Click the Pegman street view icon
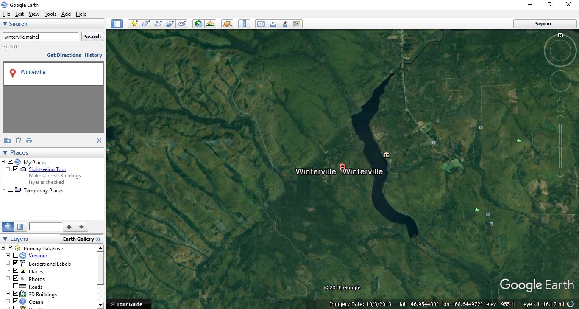This screenshot has height=309, width=579. (560, 104)
